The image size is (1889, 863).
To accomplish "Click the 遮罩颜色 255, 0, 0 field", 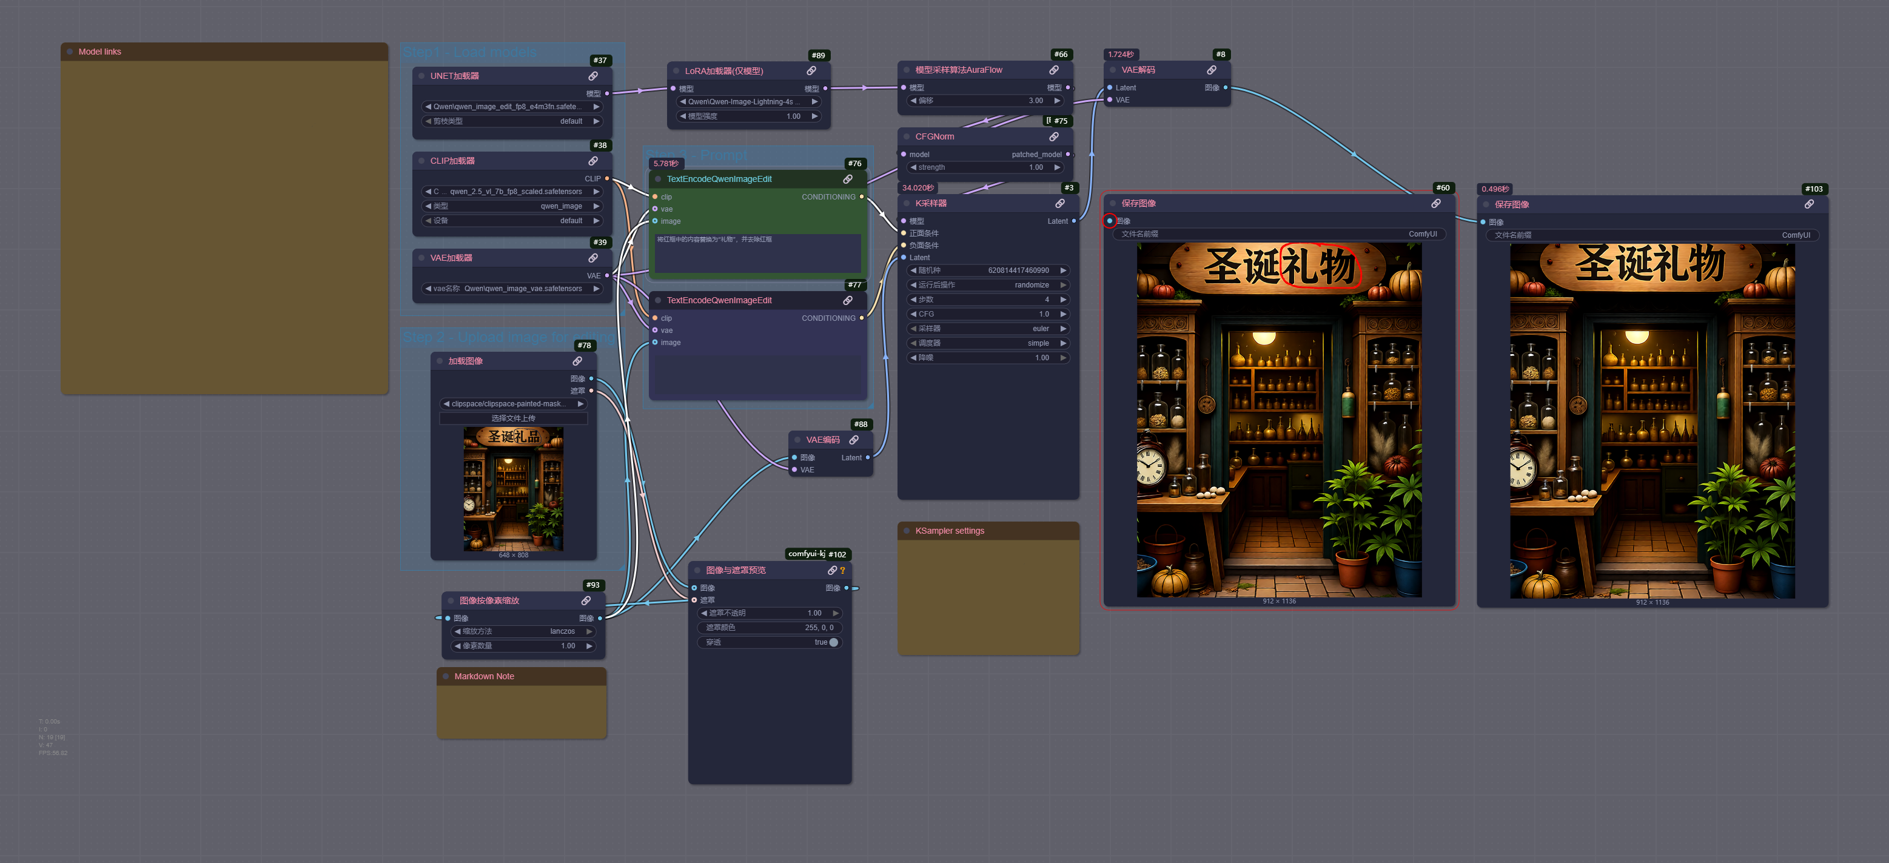I will pyautogui.click(x=769, y=628).
